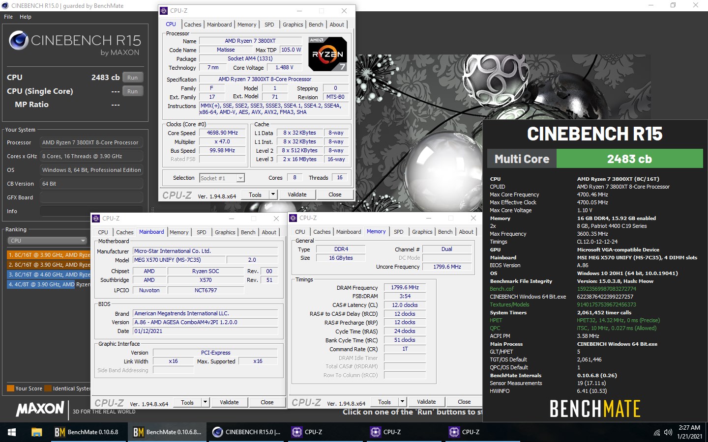The image size is (708, 442).
Task: Run the CPU Single Core benchmark
Action: [133, 91]
